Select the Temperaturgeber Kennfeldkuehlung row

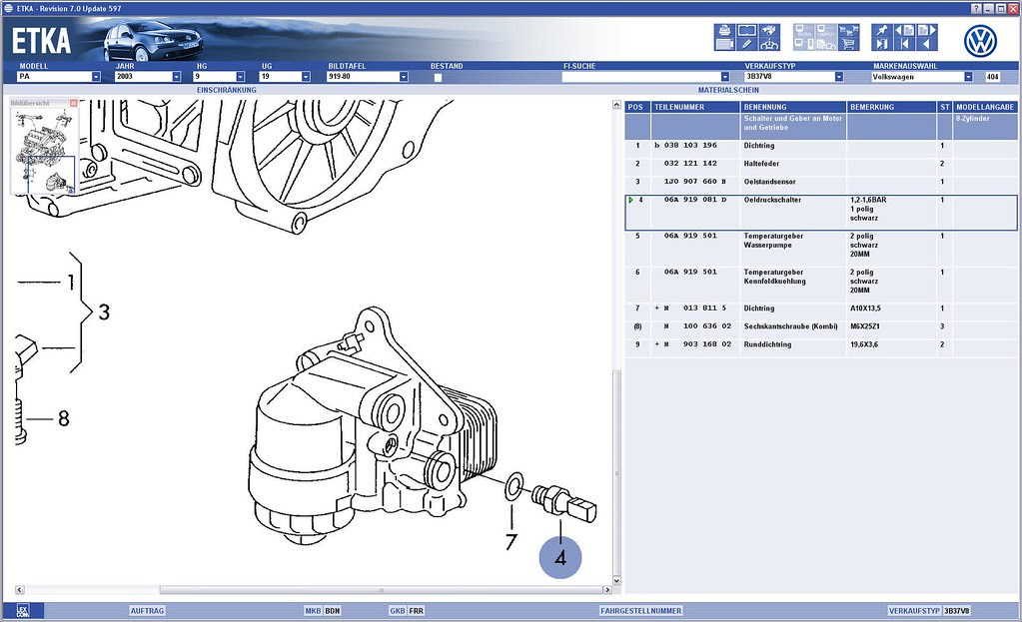(821, 285)
